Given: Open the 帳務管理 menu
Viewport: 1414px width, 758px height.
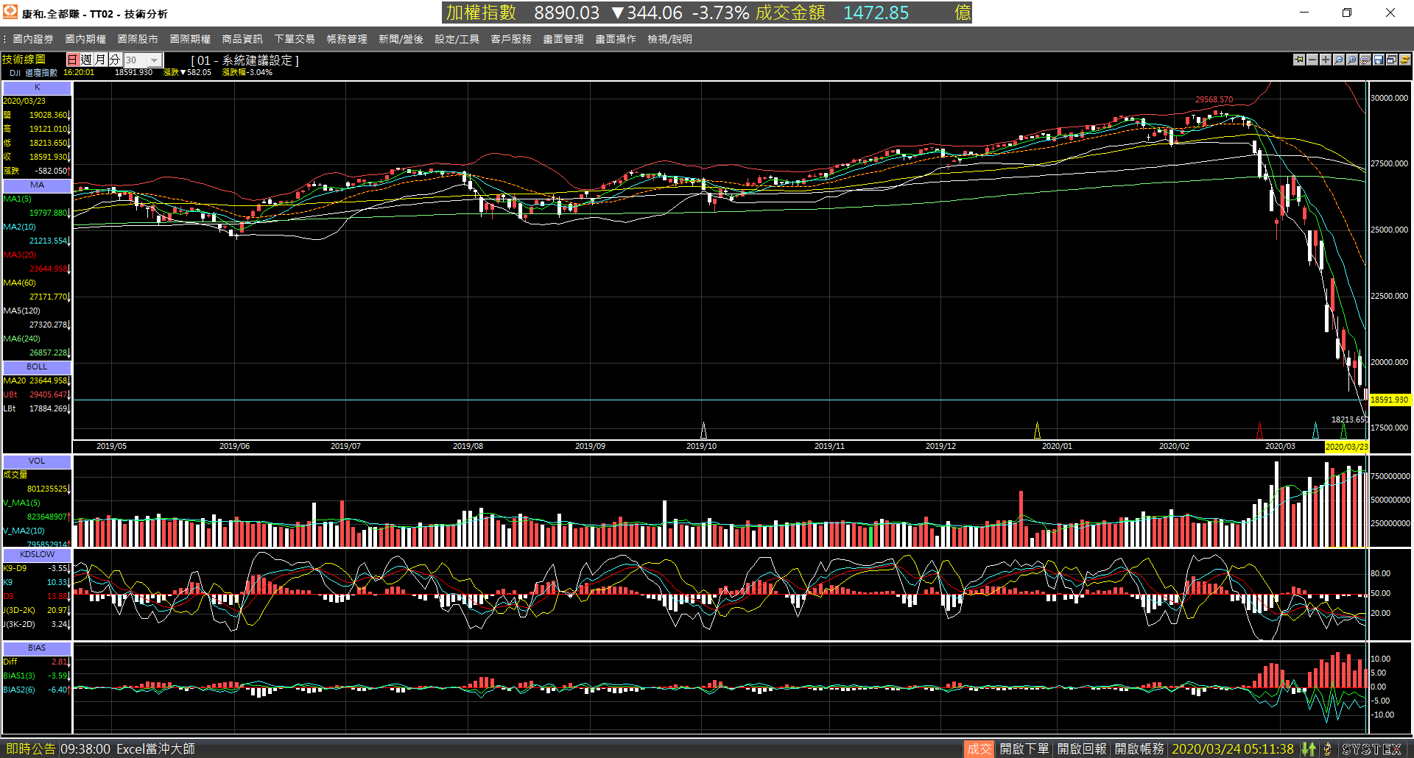Looking at the screenshot, I should click(347, 39).
